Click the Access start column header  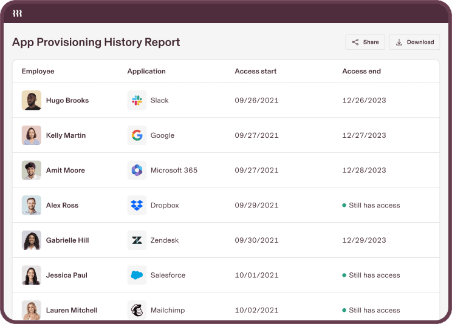click(256, 72)
